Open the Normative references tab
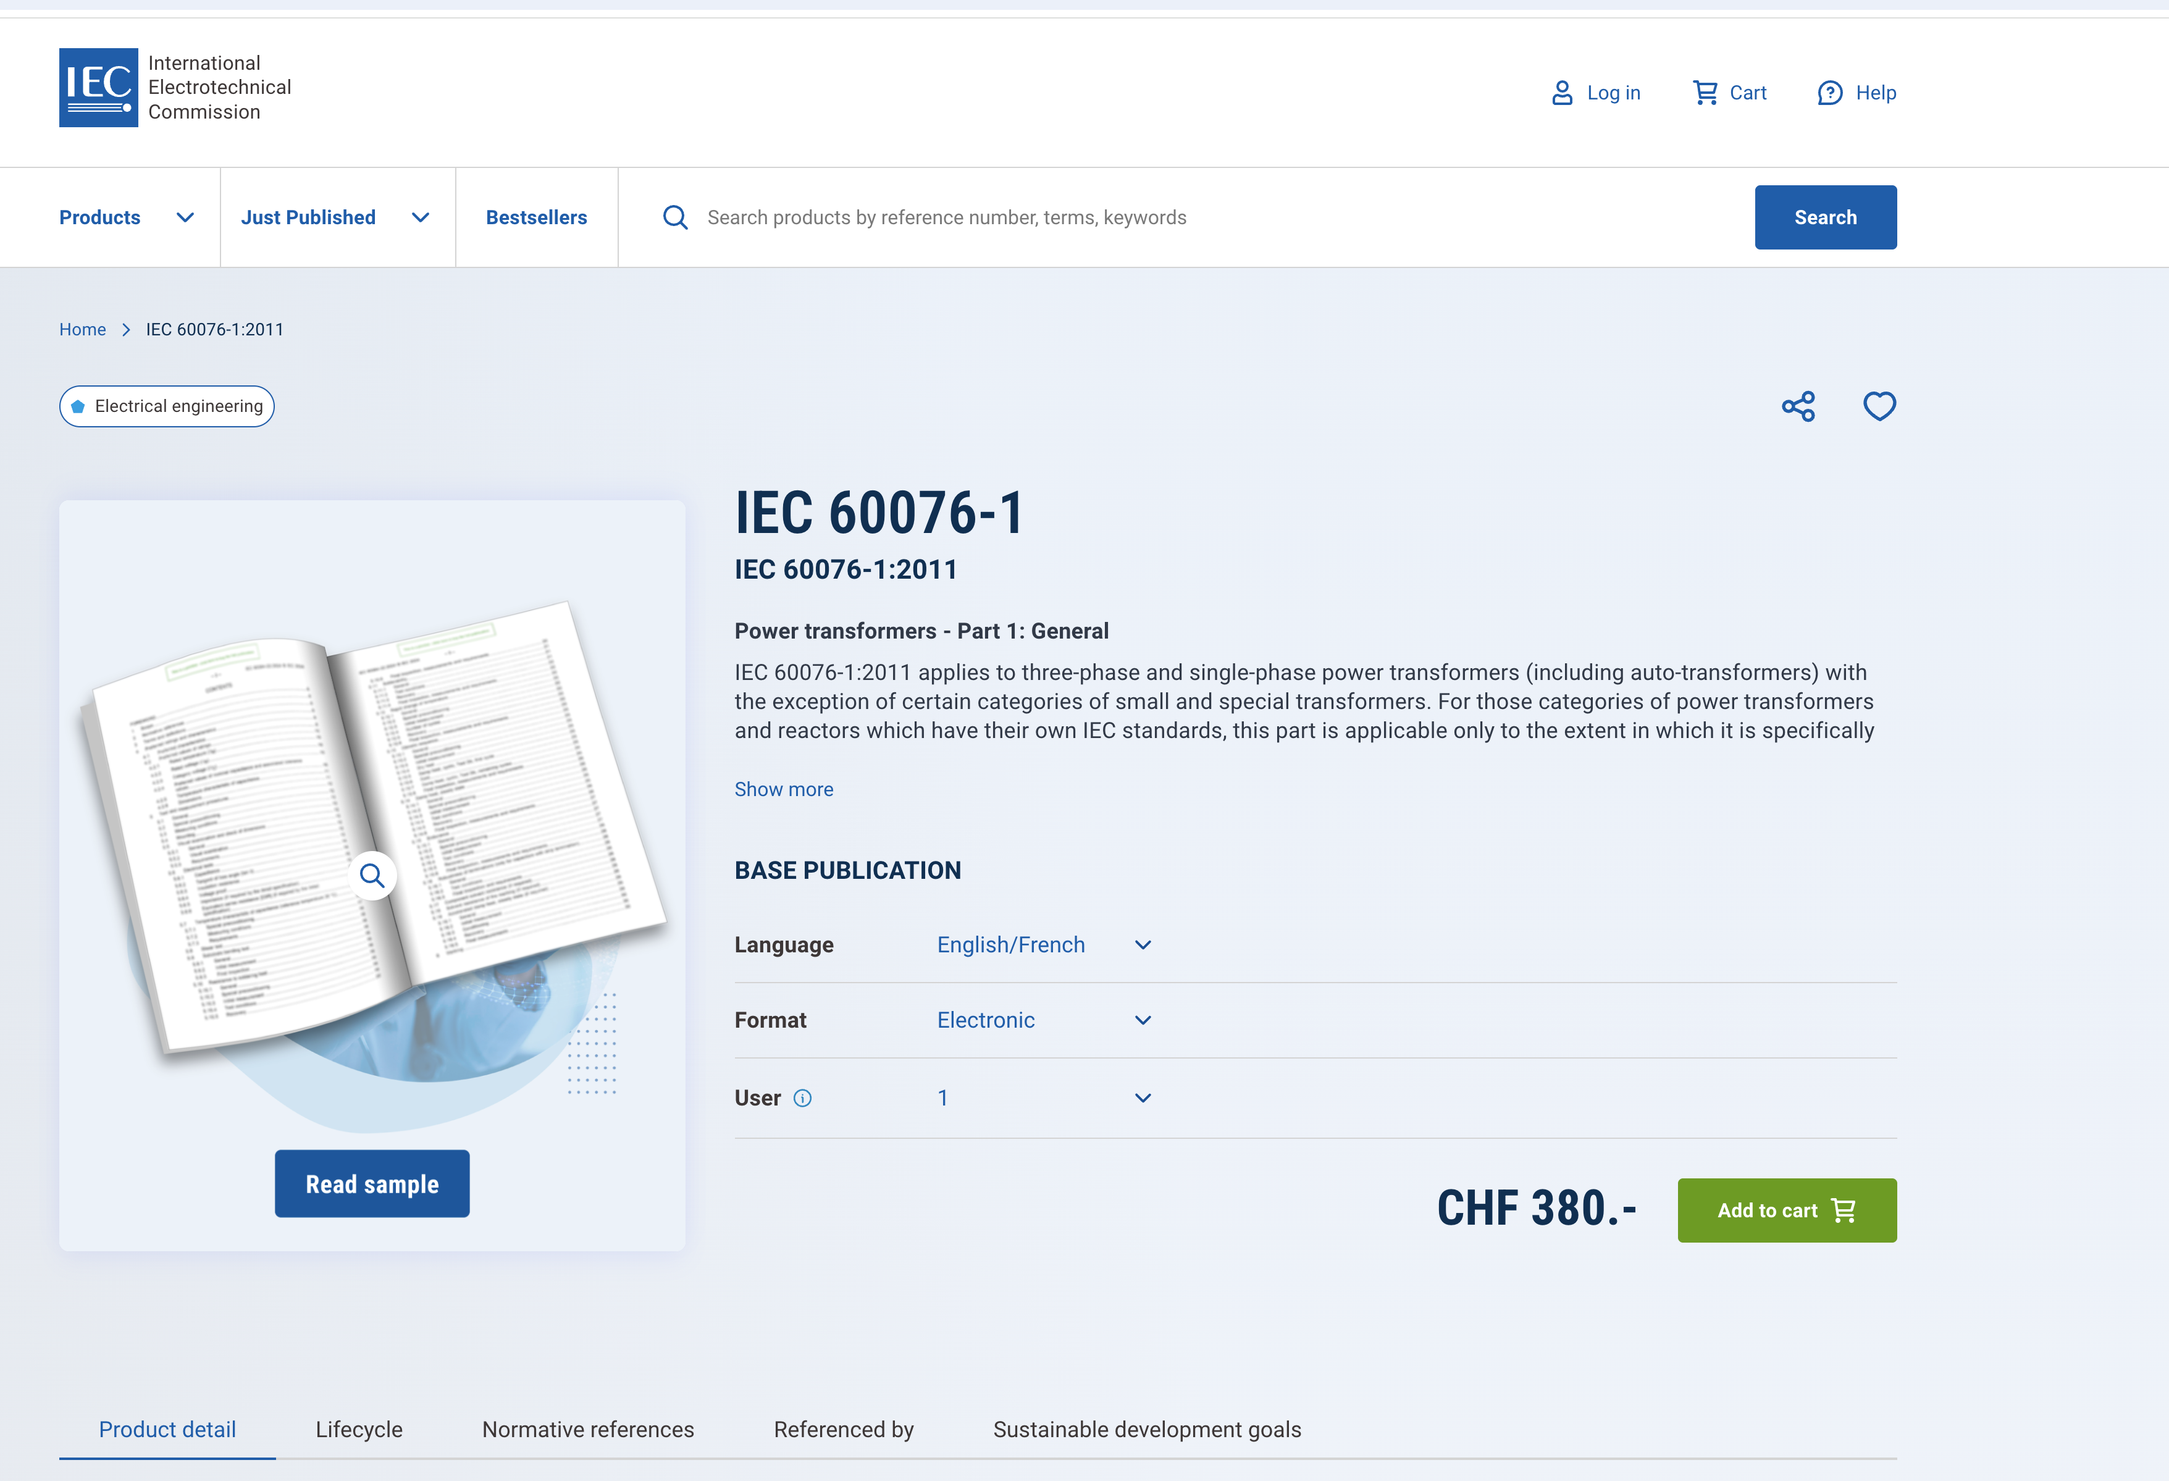Image resolution: width=2169 pixels, height=1481 pixels. coord(588,1430)
